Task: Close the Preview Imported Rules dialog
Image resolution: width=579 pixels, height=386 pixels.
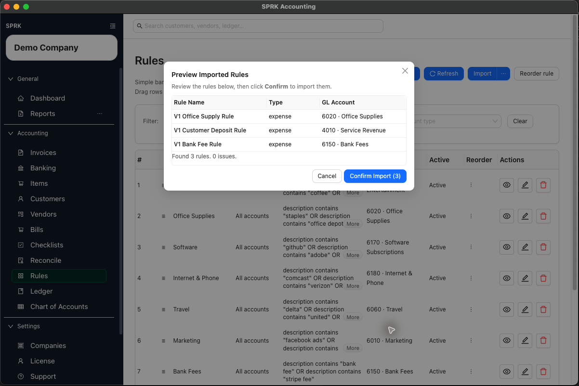Action: coord(405,71)
